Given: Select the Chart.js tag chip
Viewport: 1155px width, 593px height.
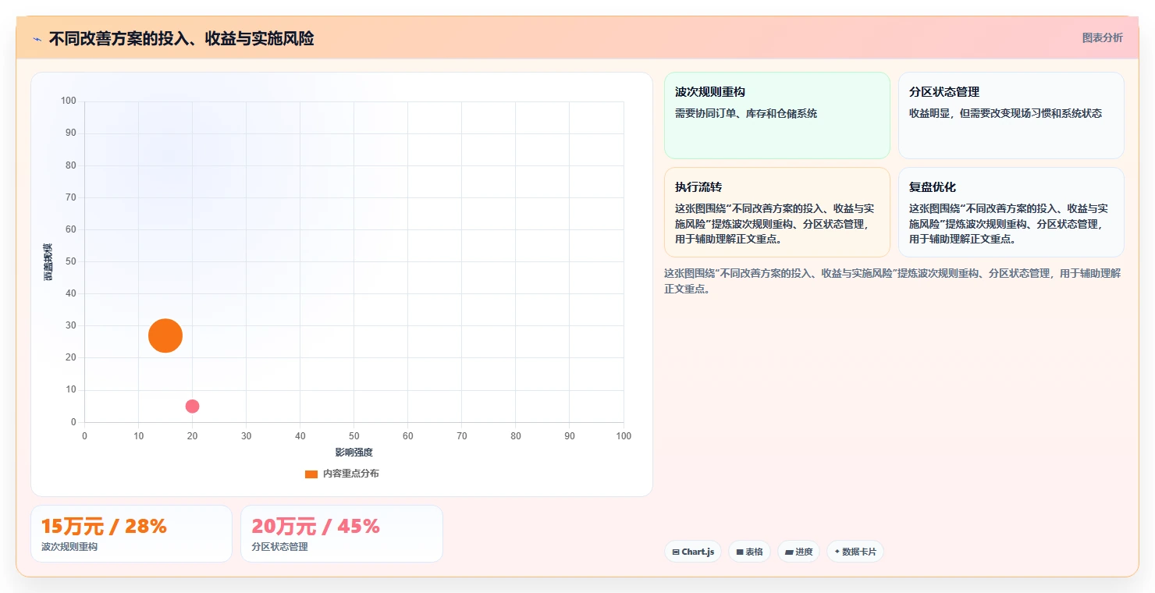Looking at the screenshot, I should (693, 552).
